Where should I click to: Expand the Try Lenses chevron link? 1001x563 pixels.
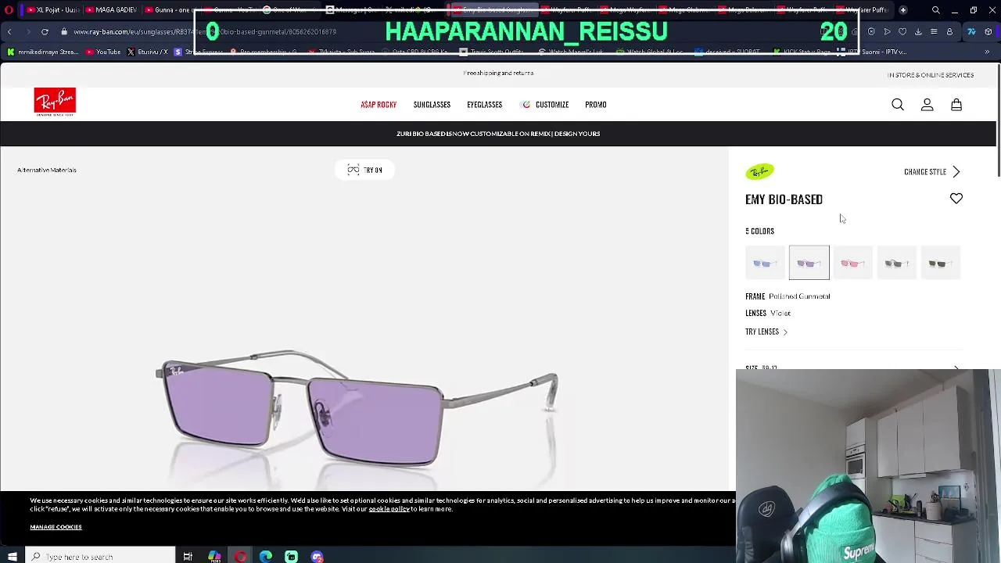coord(766,332)
